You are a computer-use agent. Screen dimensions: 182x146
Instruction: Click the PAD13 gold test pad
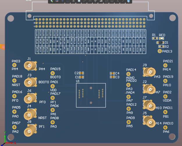tap(159, 51)
